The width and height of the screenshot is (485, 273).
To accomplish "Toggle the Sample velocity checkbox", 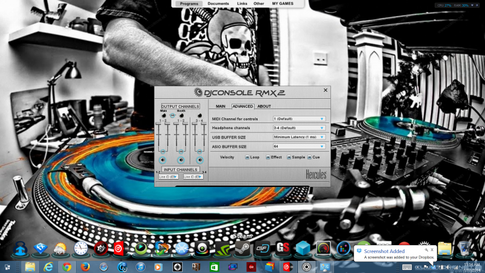I will [289, 157].
